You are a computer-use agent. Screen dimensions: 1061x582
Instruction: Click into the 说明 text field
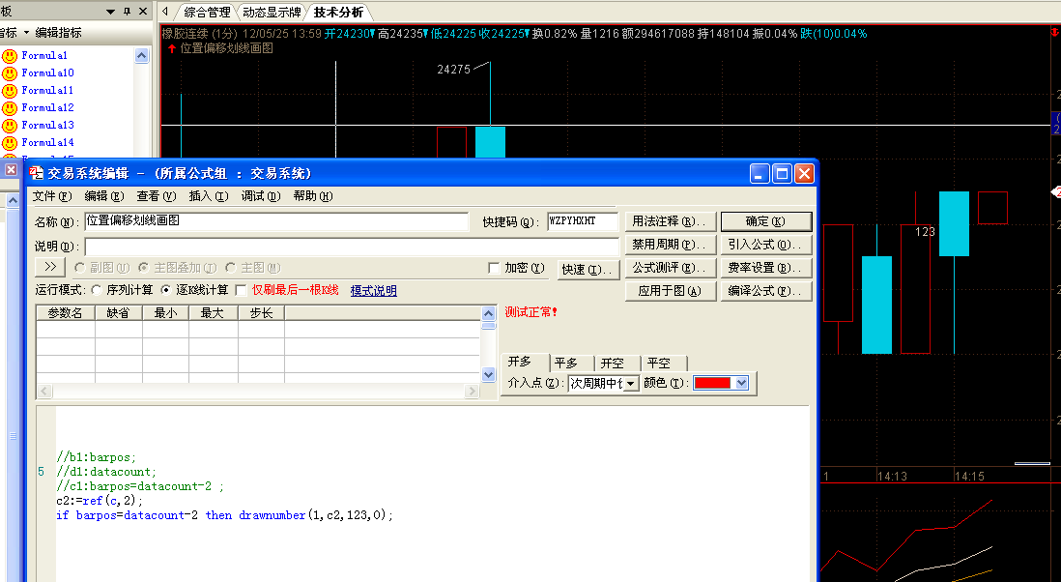point(352,247)
